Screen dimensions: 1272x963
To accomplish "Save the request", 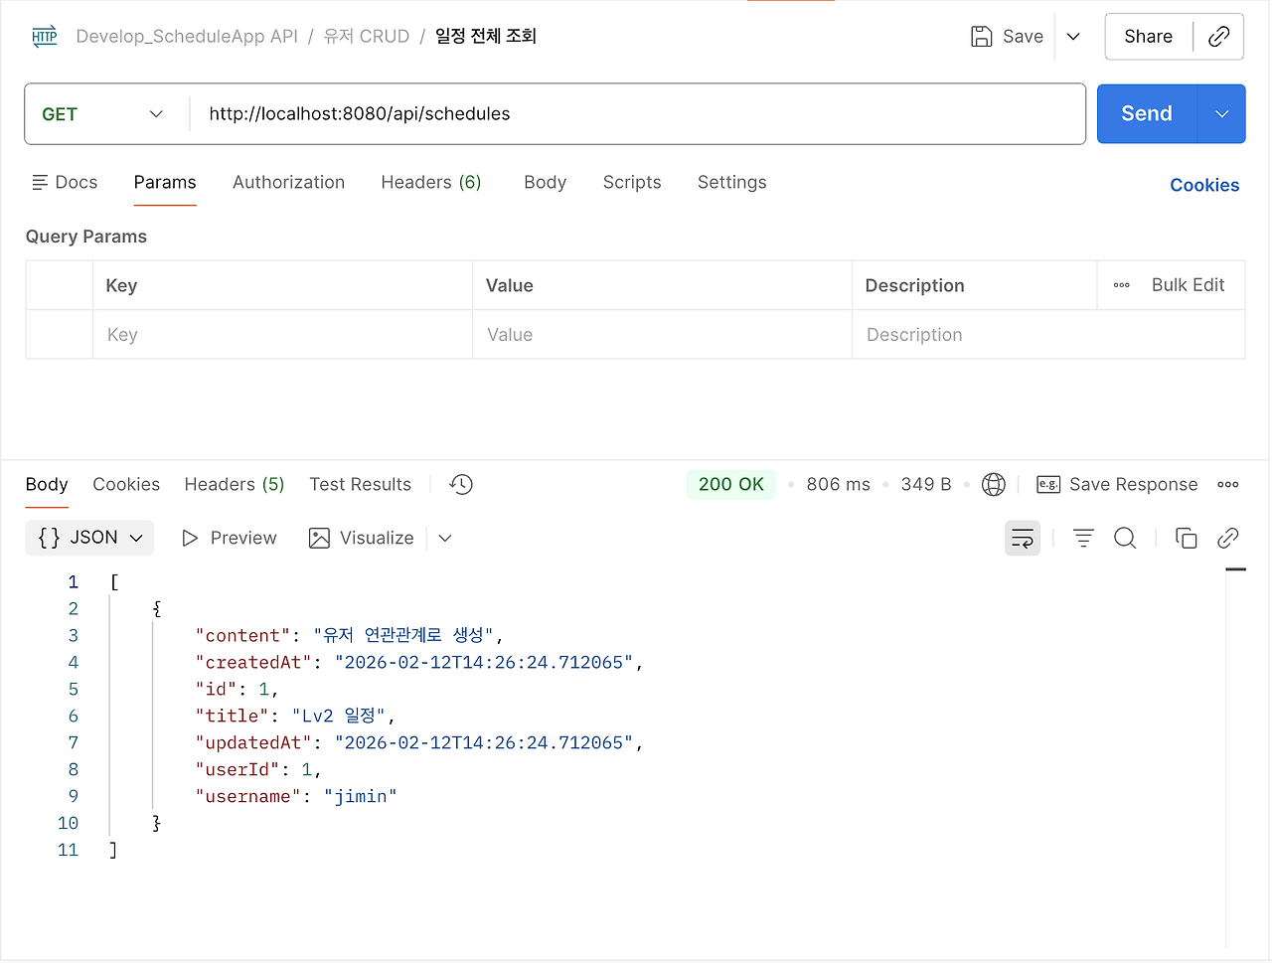I will (x=1008, y=37).
